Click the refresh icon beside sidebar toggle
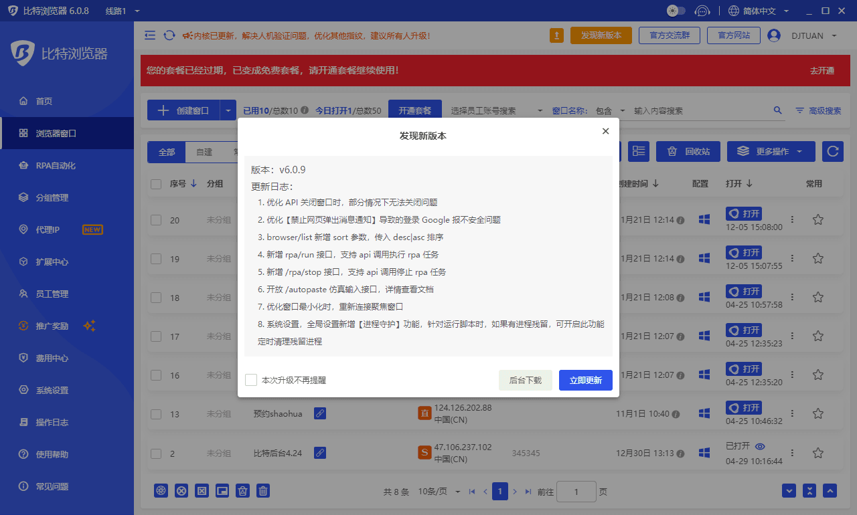Image resolution: width=857 pixels, height=515 pixels. point(169,35)
